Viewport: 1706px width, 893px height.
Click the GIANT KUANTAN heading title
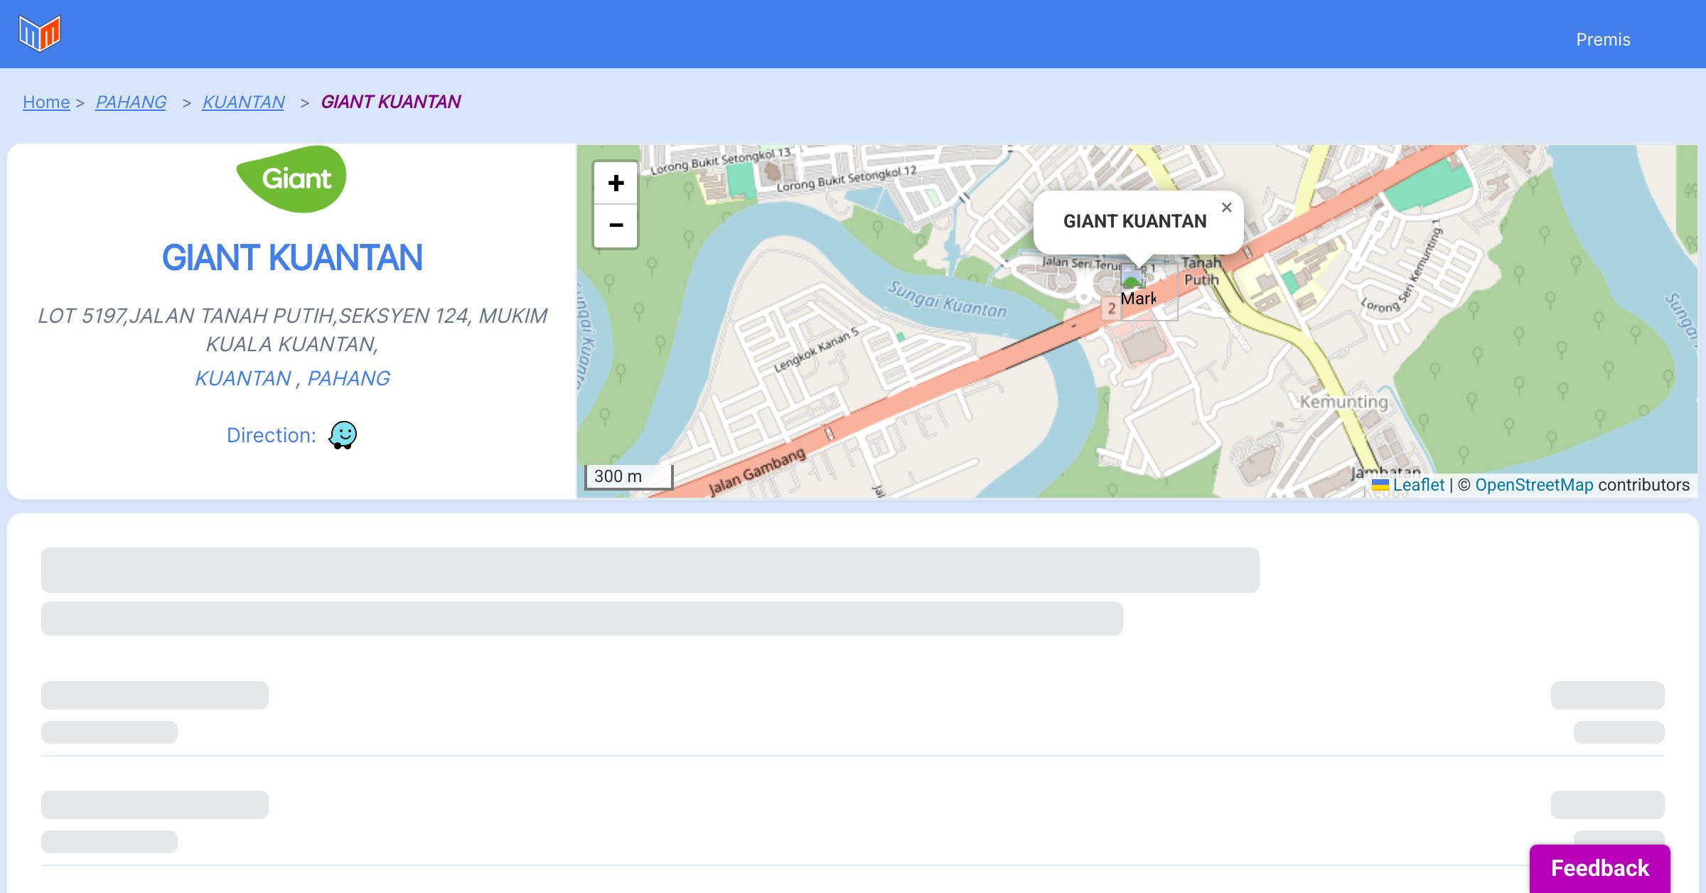[x=291, y=257]
